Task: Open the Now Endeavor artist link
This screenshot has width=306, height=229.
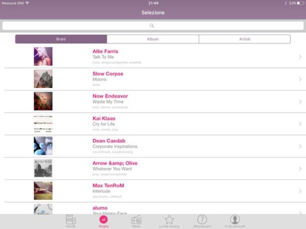Action: pyautogui.click(x=110, y=96)
